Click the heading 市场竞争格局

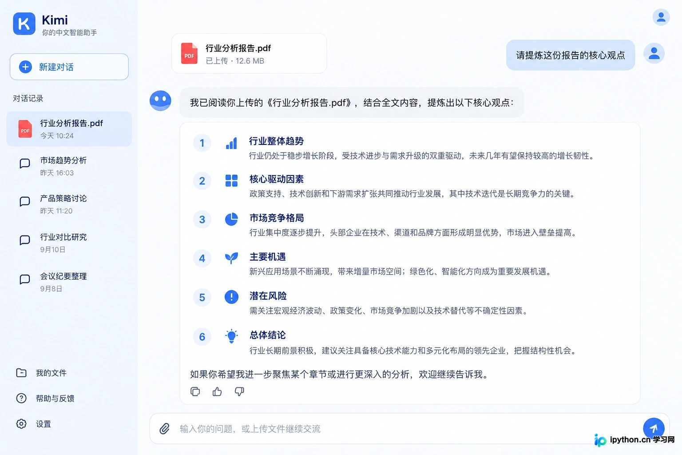click(x=277, y=218)
